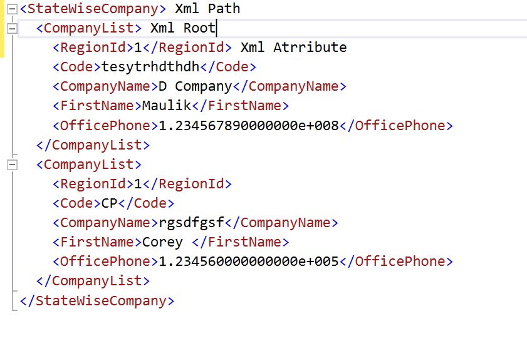Image resolution: width=527 pixels, height=351 pixels.
Task: Click the CompanyName value 'D Company'
Action: [x=196, y=86]
